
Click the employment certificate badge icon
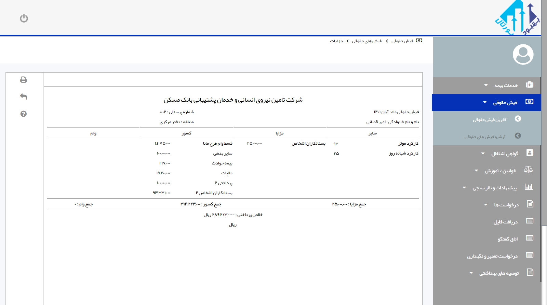coord(530,153)
